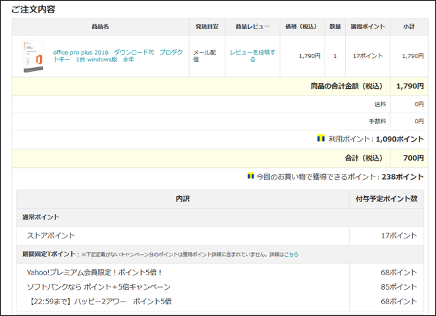Select the 238ポイント earned points text
This screenshot has height=316, width=436.
(x=402, y=176)
